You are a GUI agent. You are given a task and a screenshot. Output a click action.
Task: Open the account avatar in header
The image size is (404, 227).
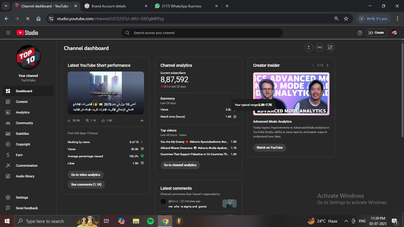(x=395, y=33)
